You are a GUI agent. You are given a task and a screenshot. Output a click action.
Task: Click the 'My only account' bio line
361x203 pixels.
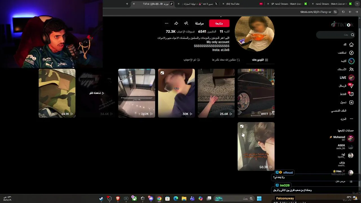pos(218,42)
